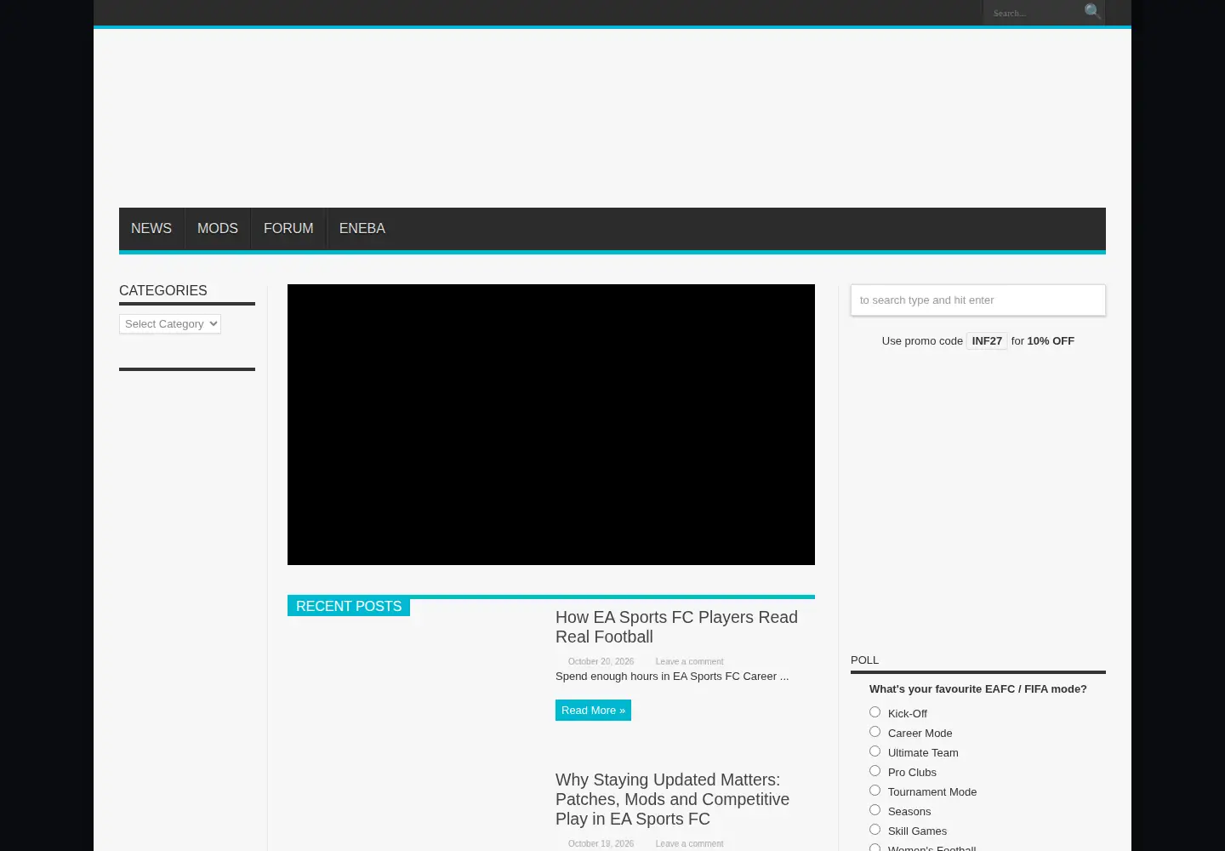The width and height of the screenshot is (1225, 851).
Task: Choose Pro Clubs in the poll
Action: coord(875,771)
